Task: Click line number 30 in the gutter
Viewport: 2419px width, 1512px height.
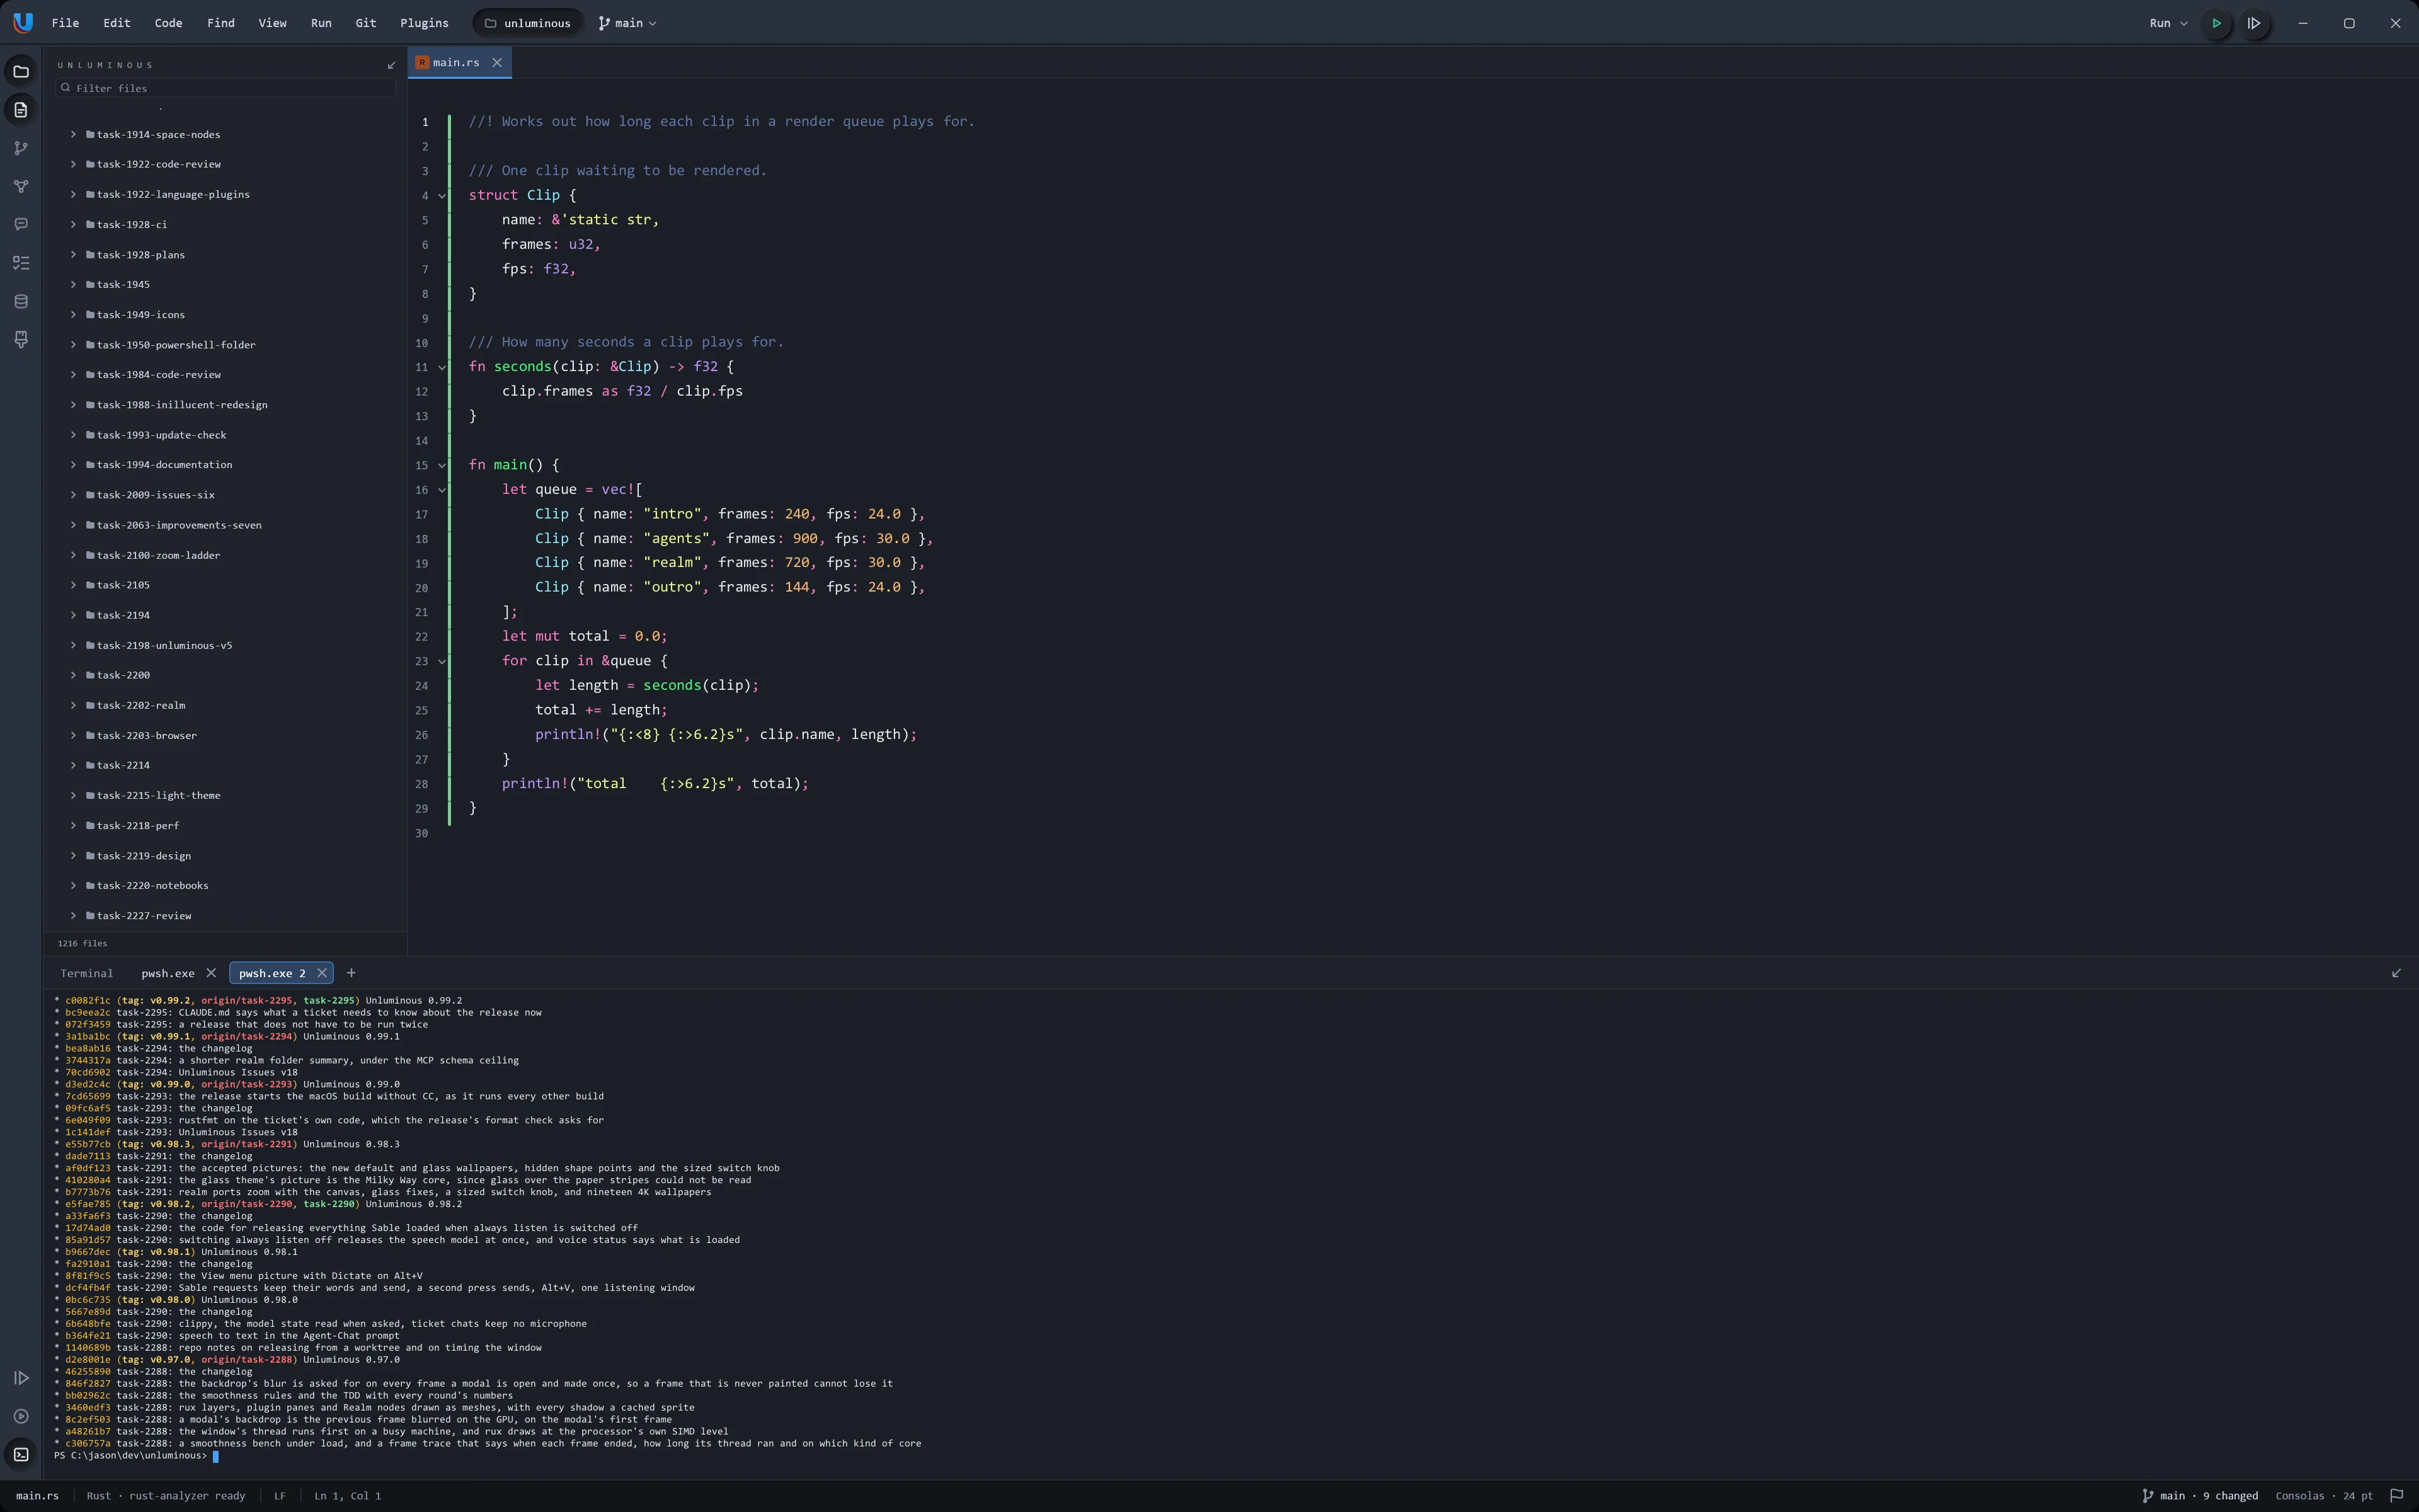Action: coord(422,834)
